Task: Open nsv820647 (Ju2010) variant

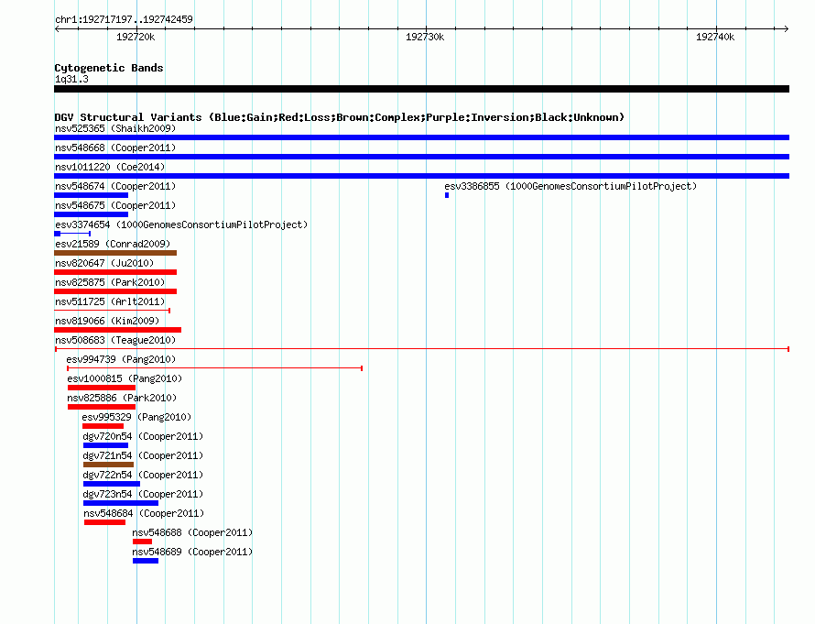Action: [104, 263]
